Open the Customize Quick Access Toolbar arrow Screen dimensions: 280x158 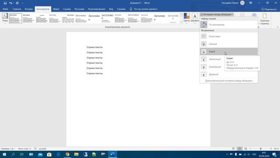click(22, 3)
